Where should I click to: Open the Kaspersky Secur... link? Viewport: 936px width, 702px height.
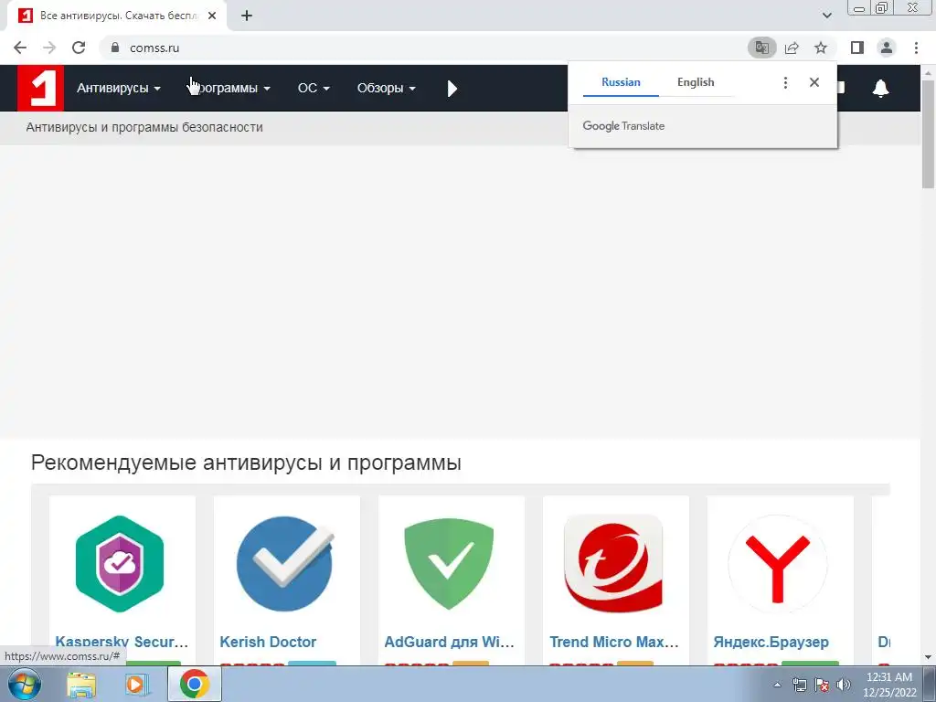tap(122, 642)
